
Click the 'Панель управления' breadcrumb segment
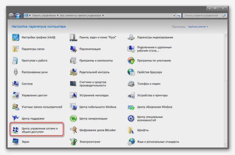tap(44, 15)
